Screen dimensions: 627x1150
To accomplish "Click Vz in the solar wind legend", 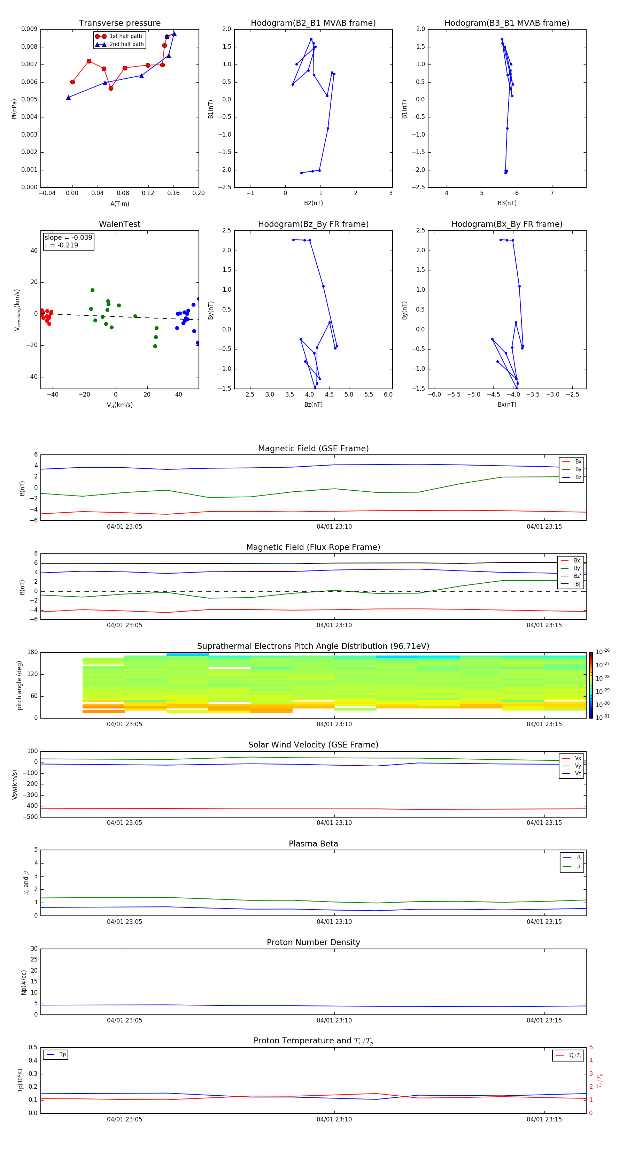I will pyautogui.click(x=572, y=774).
